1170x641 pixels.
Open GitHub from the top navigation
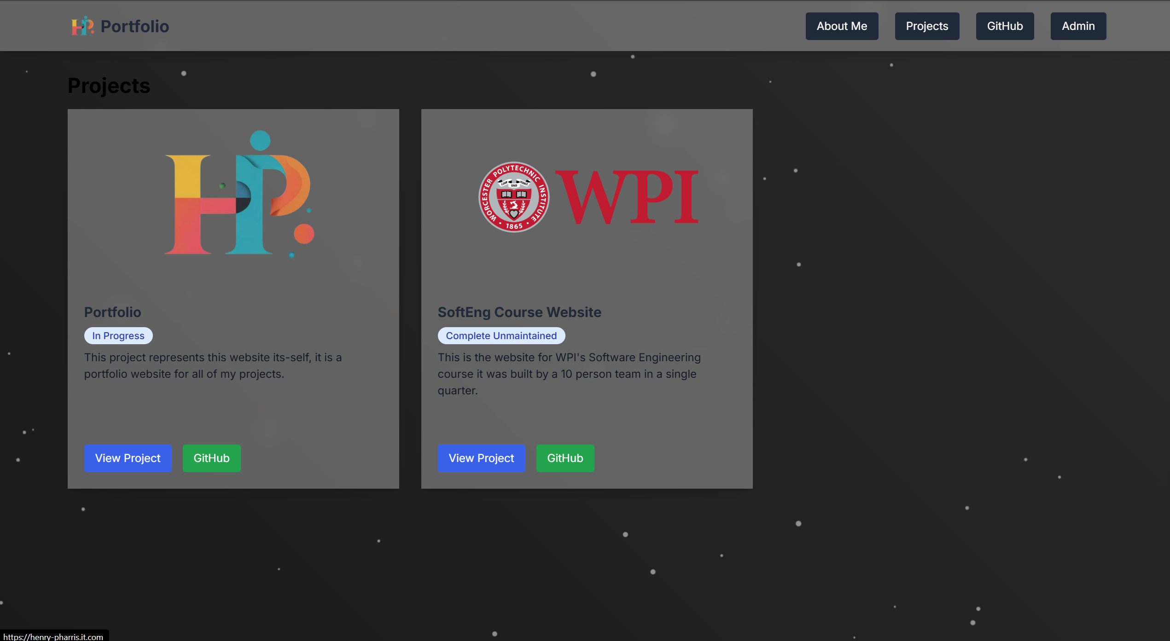tap(1005, 26)
